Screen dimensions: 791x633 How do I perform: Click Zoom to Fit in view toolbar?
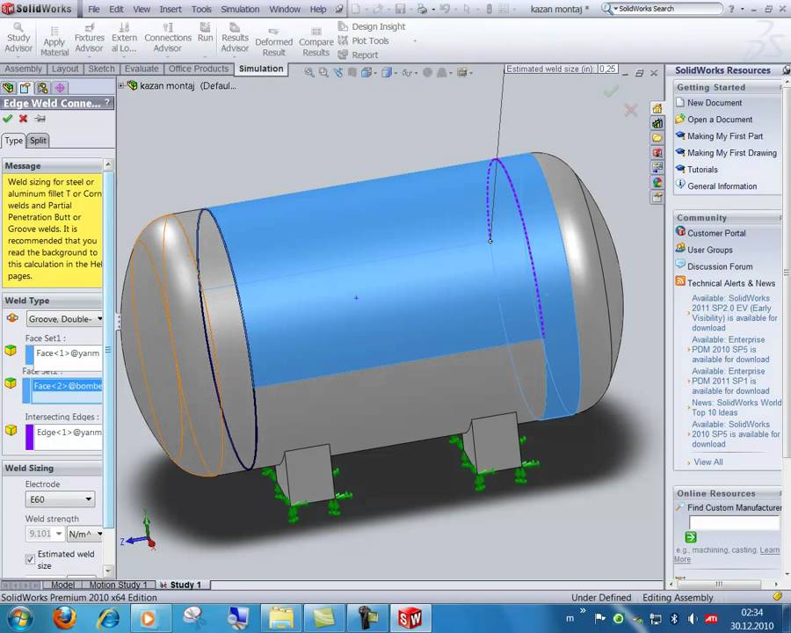pos(309,73)
